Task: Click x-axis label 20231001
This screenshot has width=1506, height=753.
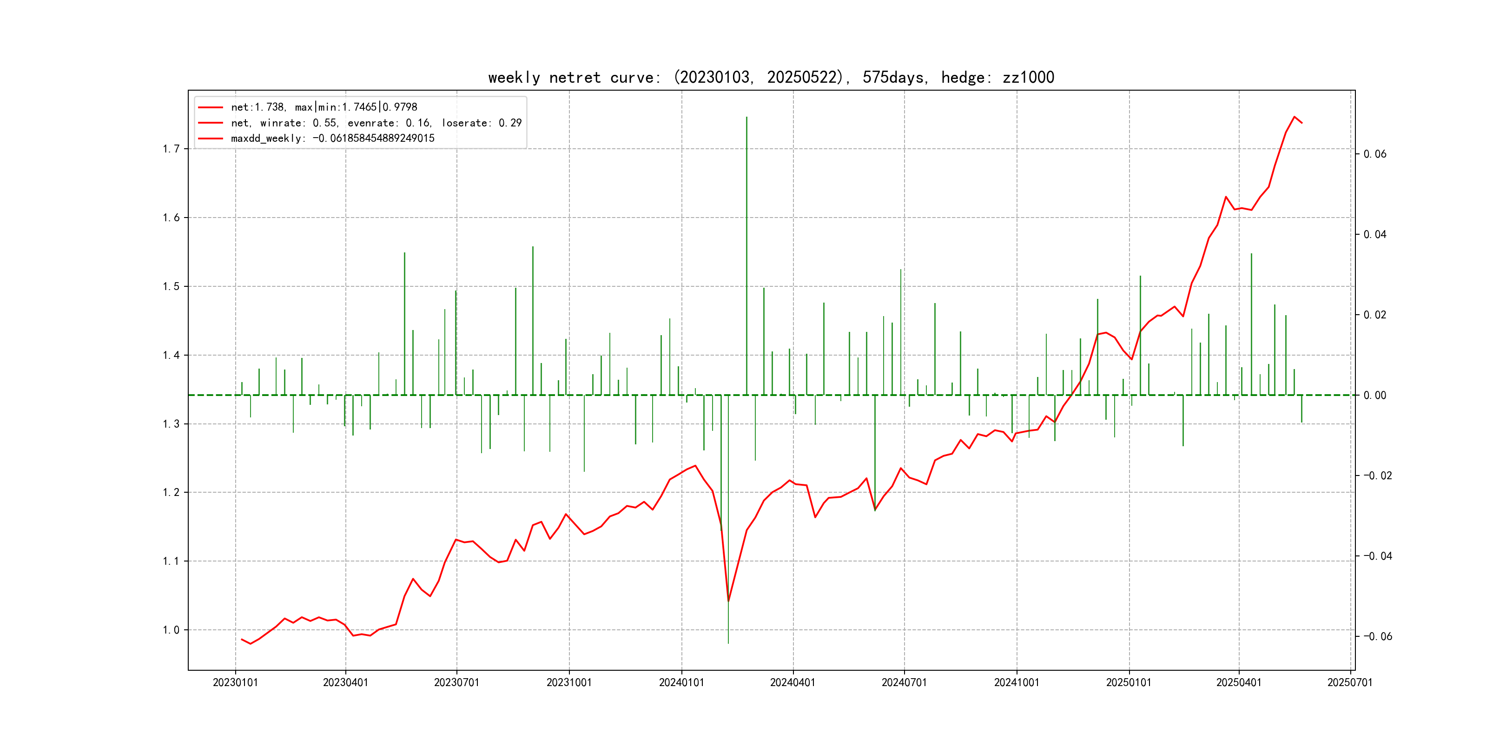Action: (569, 682)
